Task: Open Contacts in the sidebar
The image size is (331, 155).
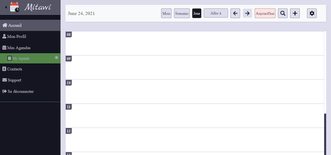Action: [30, 69]
